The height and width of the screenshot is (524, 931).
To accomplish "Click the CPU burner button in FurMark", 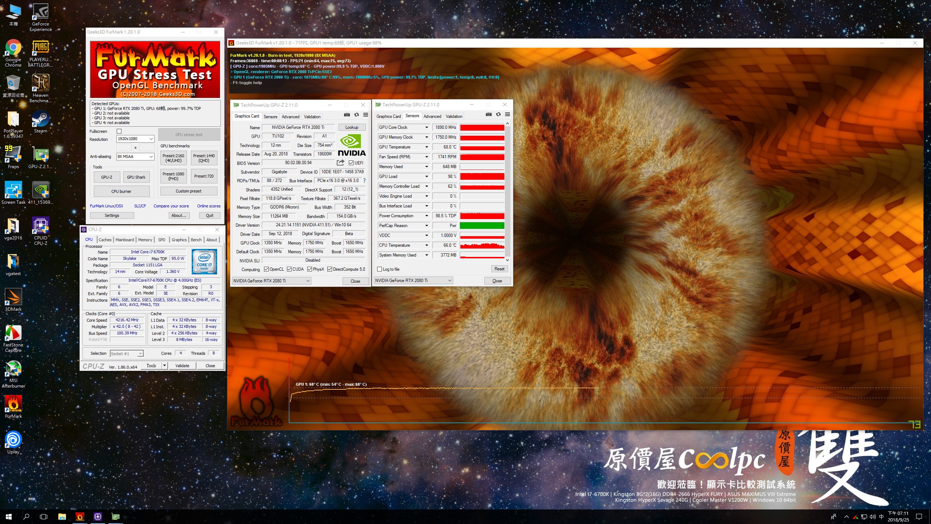I will pos(121,191).
